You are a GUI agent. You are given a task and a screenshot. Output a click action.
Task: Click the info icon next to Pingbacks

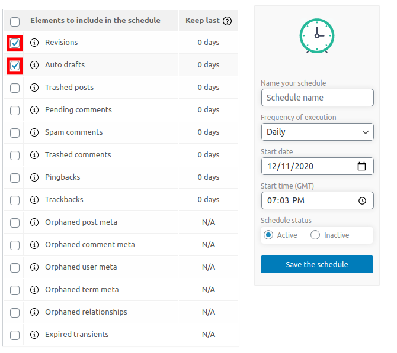pos(34,177)
